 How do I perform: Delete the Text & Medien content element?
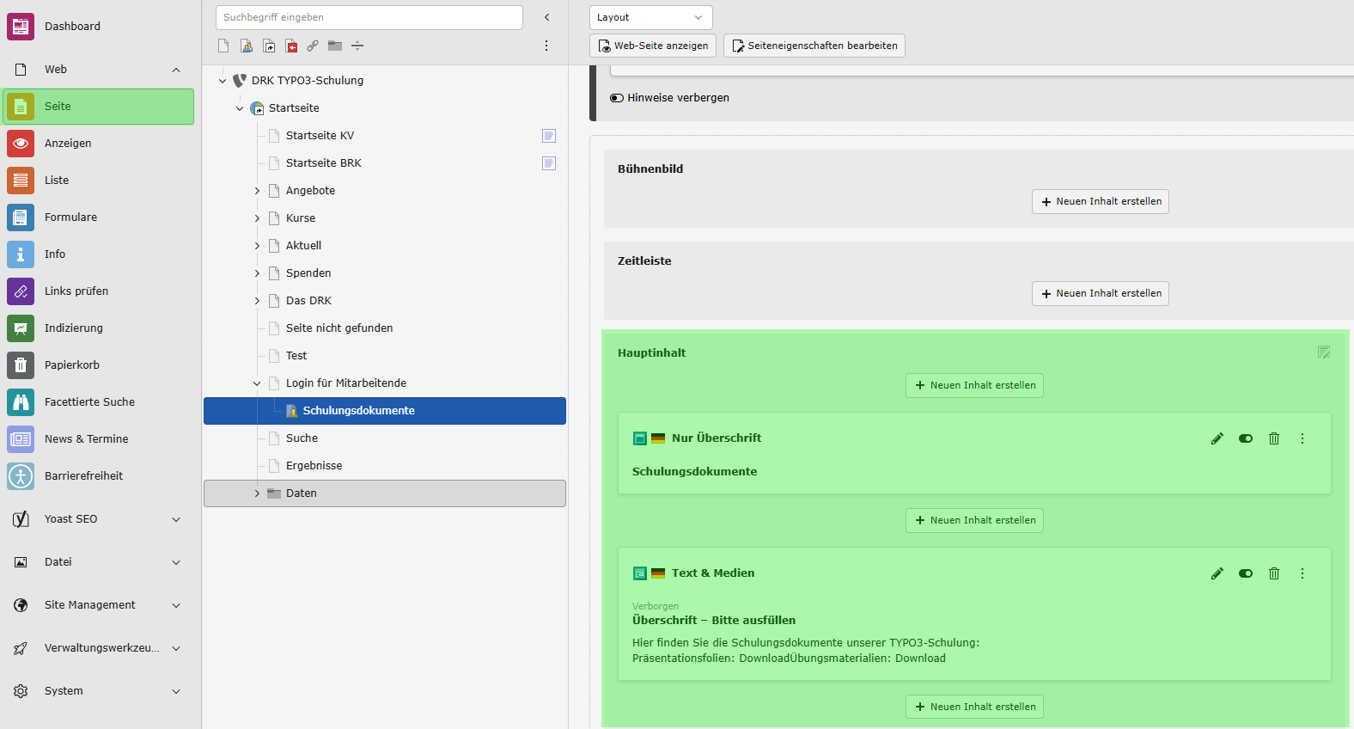[x=1274, y=573]
